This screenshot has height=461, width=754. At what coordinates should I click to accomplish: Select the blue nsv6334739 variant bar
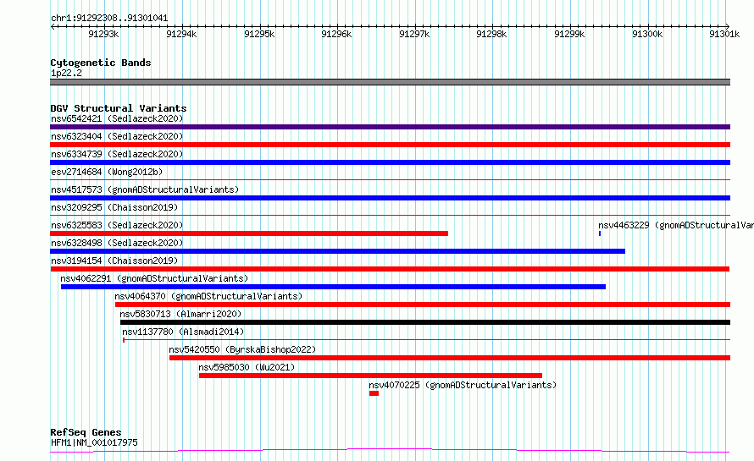coord(390,162)
